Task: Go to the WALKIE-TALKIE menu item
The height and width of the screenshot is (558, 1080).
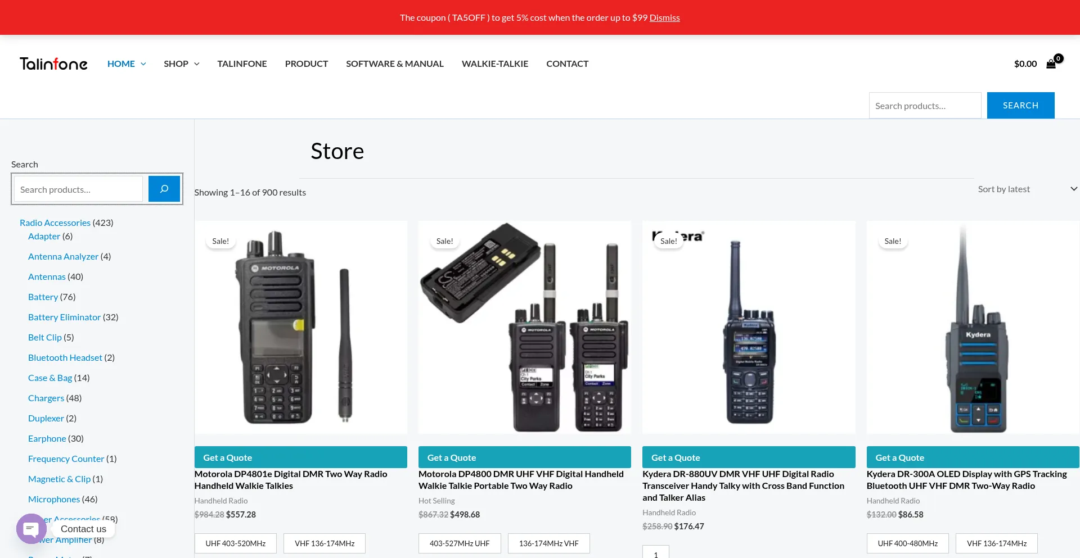Action: (494, 64)
